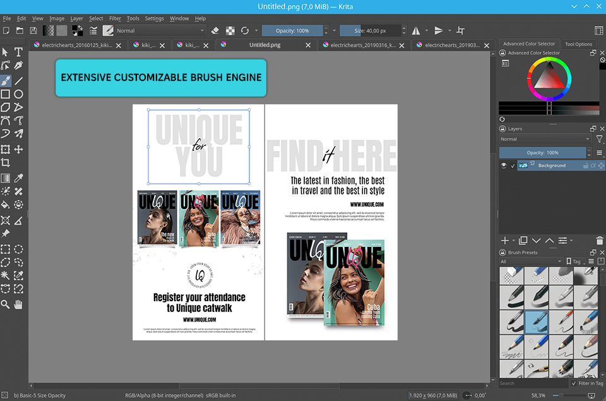Viewport: 606px width, 401px height.
Task: Lock the Advanced Color Selector docker
Action: coord(502,53)
